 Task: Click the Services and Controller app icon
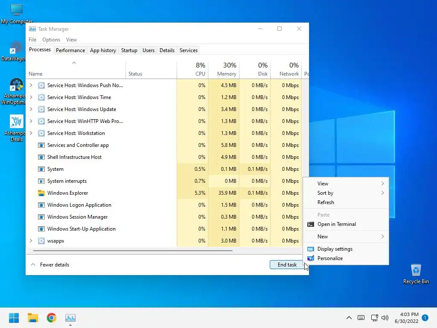tap(41, 145)
